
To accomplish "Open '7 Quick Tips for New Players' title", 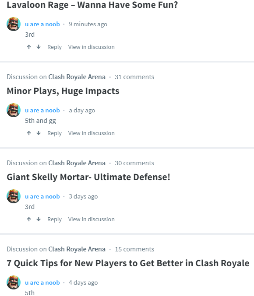I will point(128,263).
